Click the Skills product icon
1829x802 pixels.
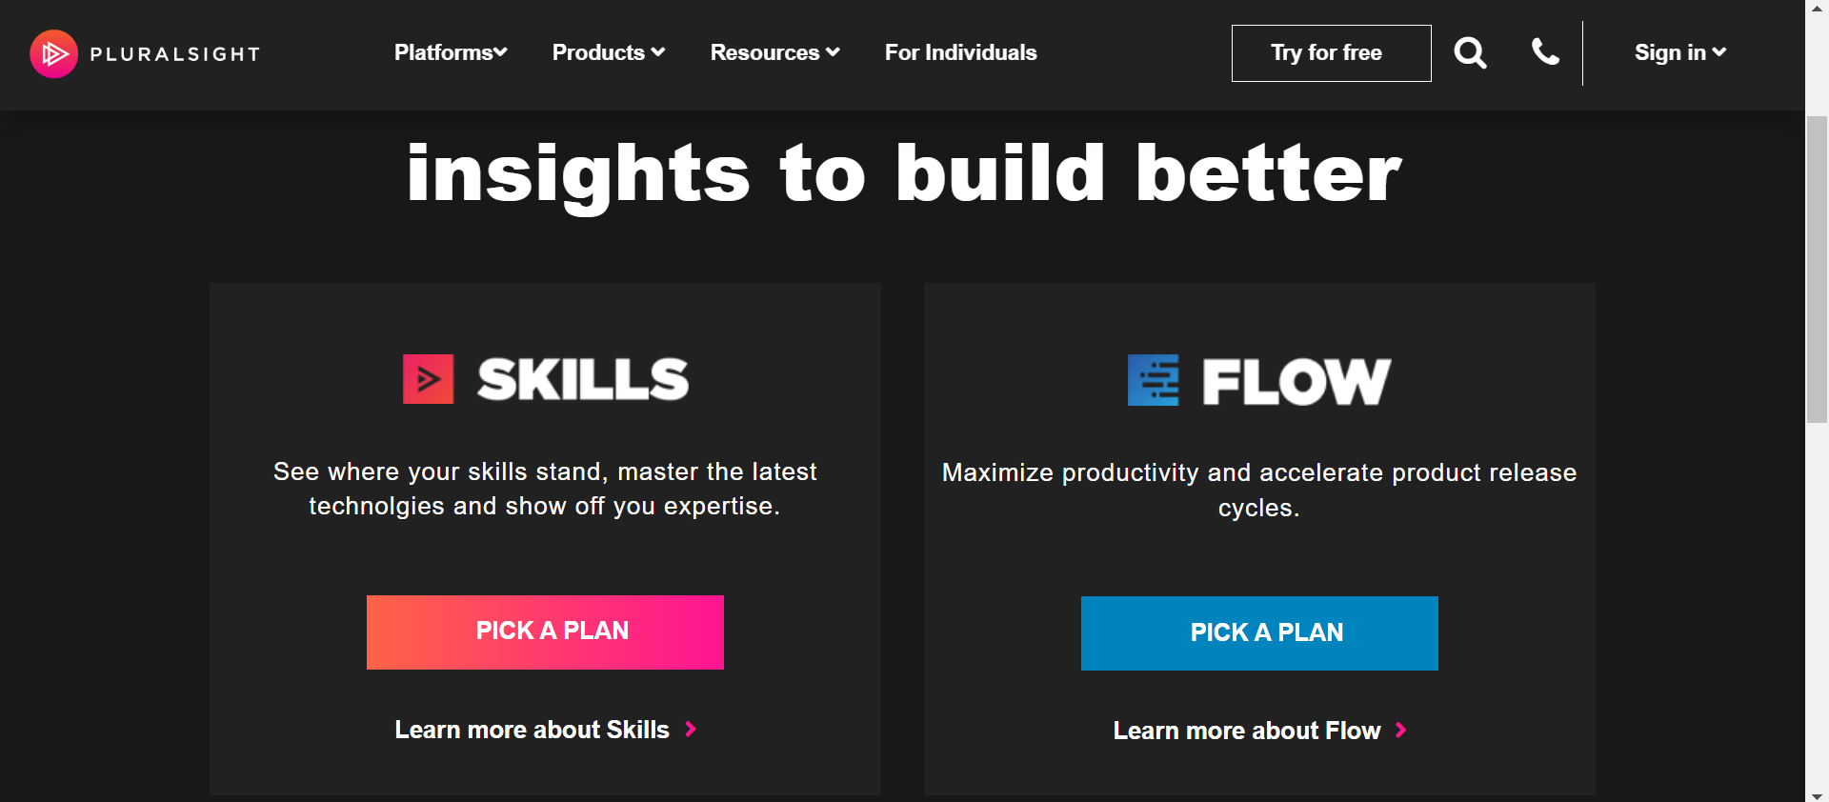(428, 378)
